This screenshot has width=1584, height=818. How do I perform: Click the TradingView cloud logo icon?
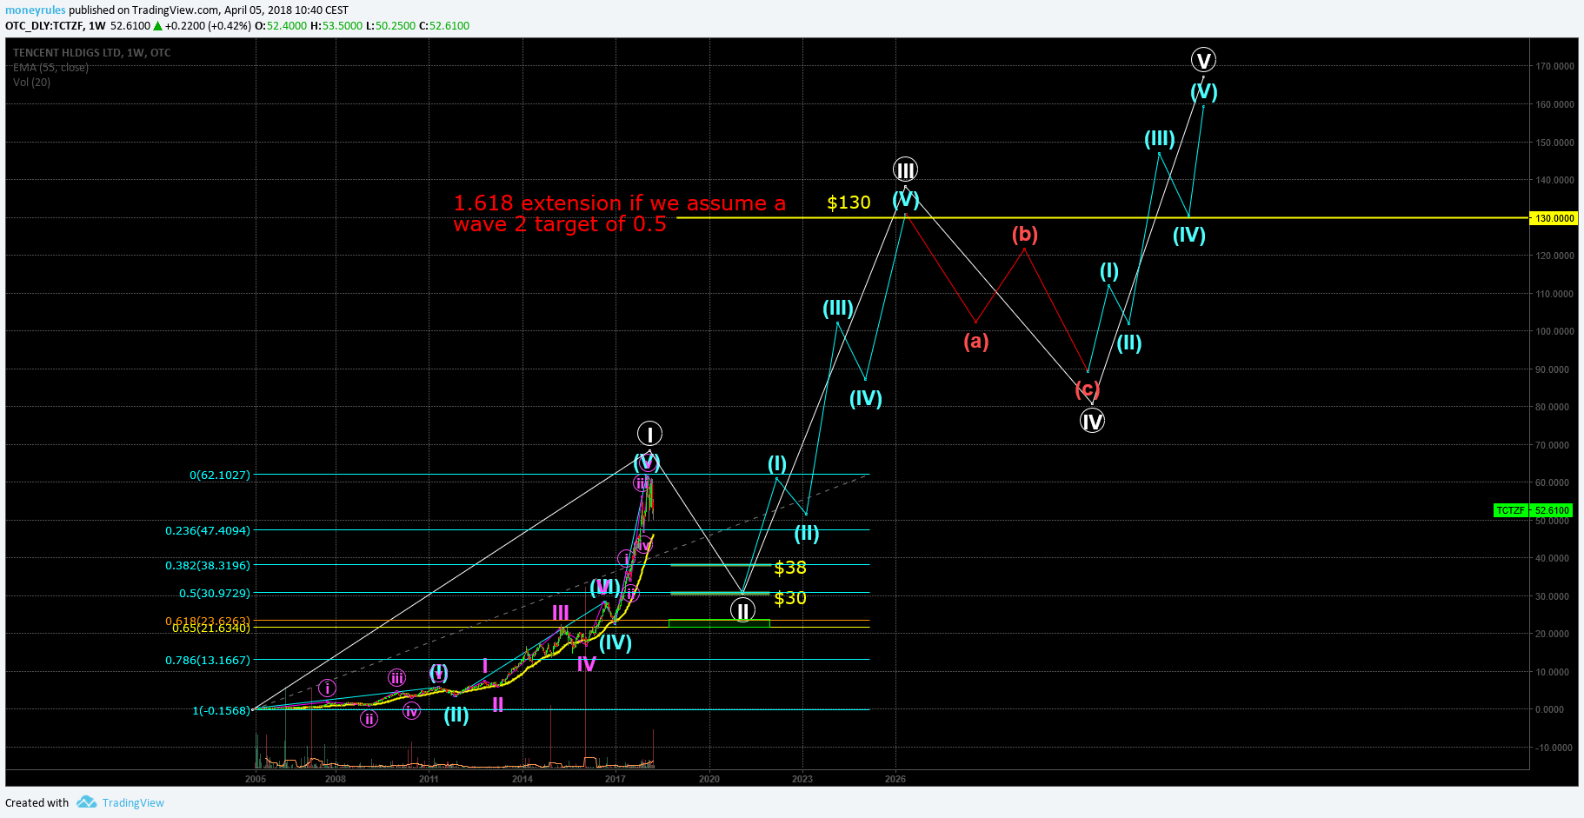tap(86, 801)
